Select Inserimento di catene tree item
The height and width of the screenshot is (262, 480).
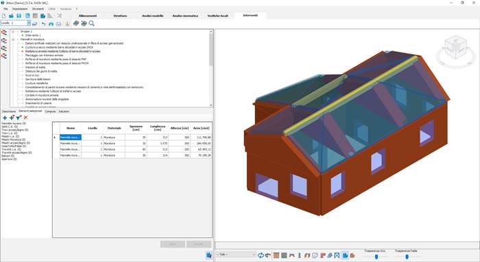(38, 103)
